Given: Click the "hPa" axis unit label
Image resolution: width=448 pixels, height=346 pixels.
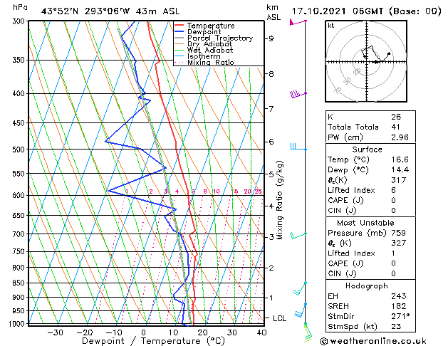Looking at the screenshot, I should point(20,7).
